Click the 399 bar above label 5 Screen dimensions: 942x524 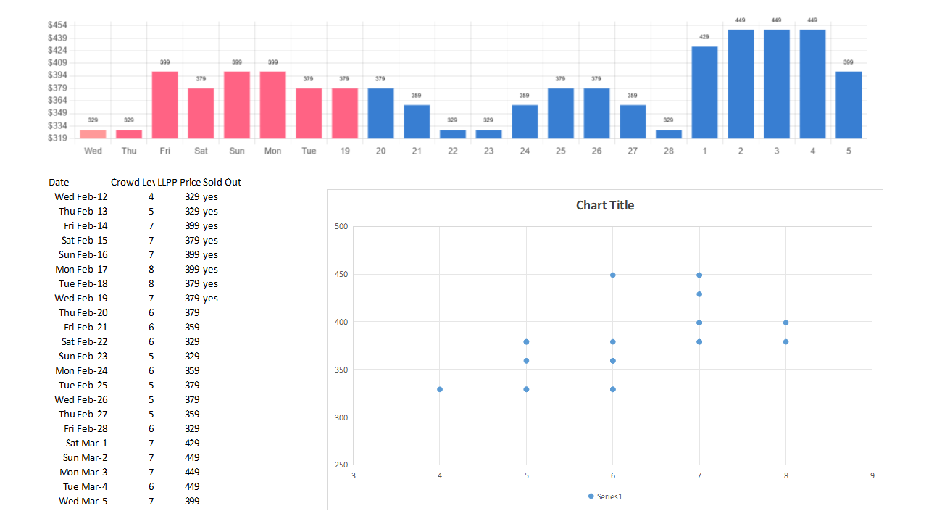coord(849,105)
